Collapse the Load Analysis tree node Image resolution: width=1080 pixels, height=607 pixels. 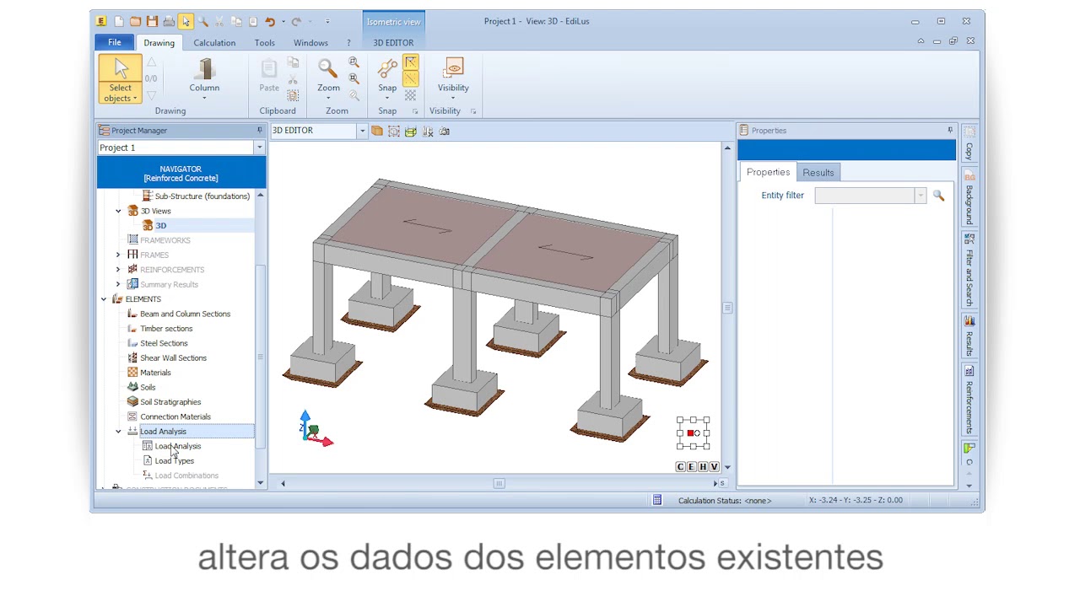click(x=118, y=432)
